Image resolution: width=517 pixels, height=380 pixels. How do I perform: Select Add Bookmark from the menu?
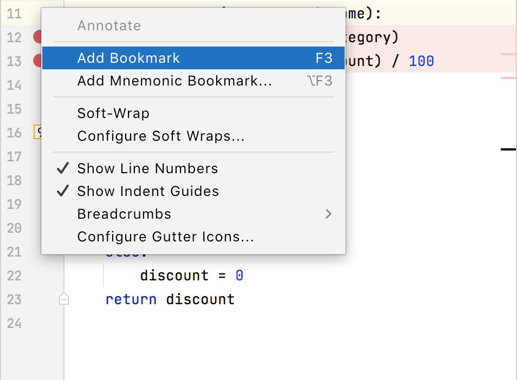[128, 58]
